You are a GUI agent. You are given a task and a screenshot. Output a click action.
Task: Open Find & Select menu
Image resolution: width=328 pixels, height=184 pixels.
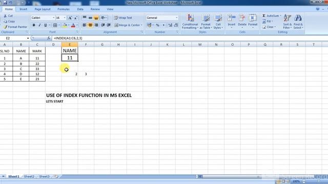[298, 21]
